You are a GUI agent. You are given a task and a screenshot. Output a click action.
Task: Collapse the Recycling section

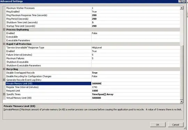click(x=4, y=69)
